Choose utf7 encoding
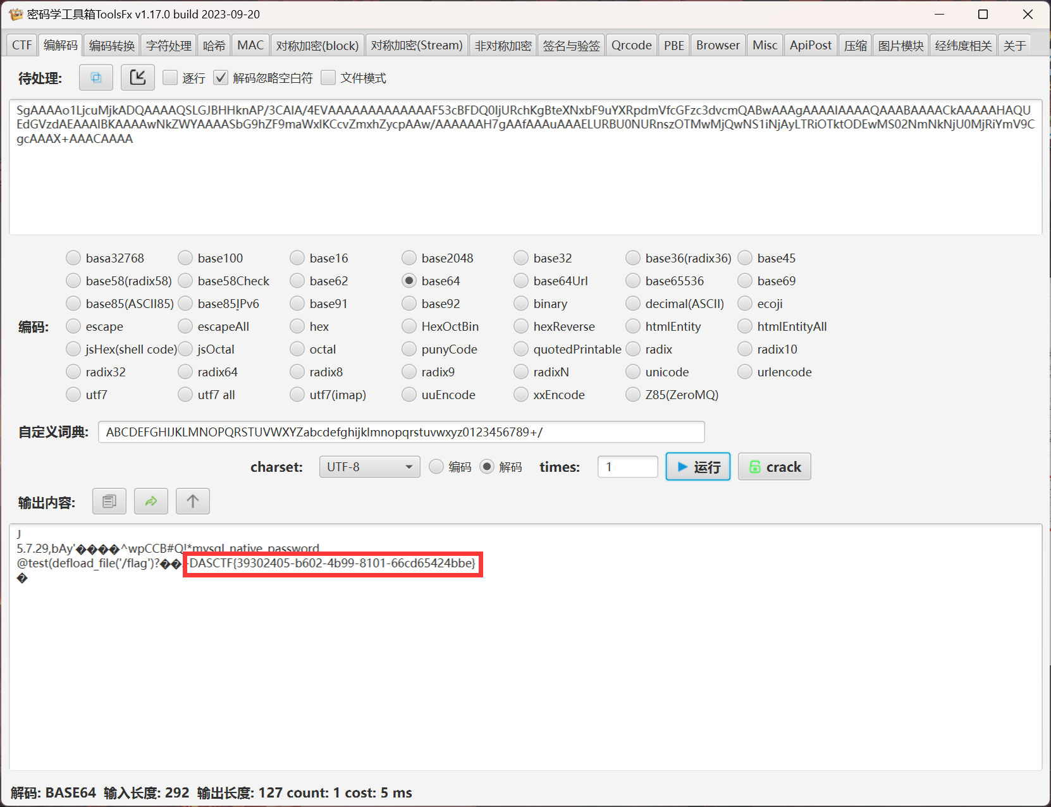Screen dimensions: 1051x807 [73, 395]
